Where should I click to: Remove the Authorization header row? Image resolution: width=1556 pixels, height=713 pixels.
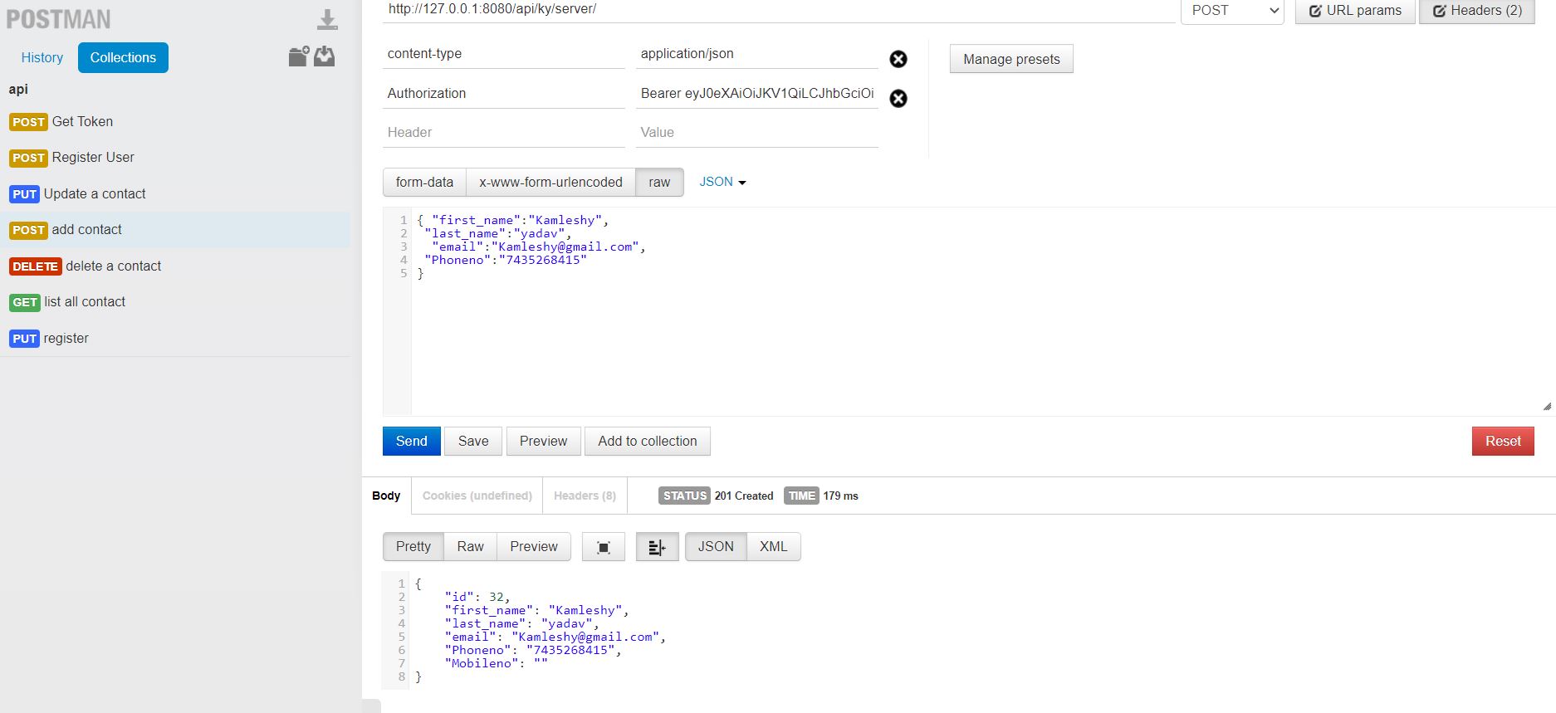pos(898,99)
